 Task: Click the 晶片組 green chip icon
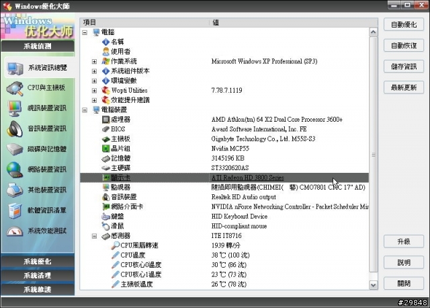click(105, 149)
